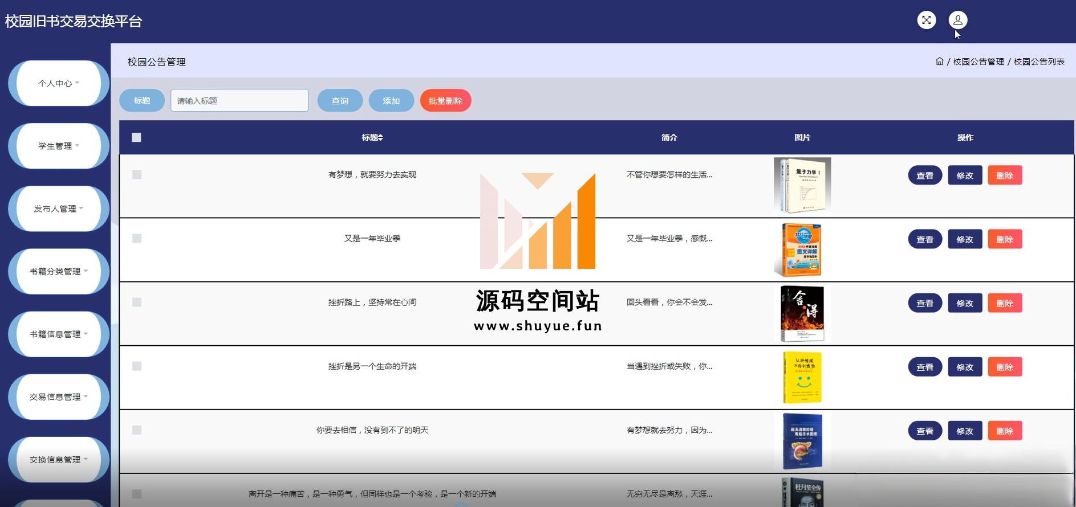Open the blue medical book cover thumbnail

click(x=802, y=441)
